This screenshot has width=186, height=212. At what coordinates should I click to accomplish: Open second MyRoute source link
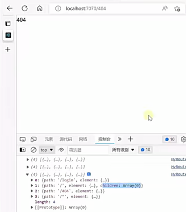point(178,167)
